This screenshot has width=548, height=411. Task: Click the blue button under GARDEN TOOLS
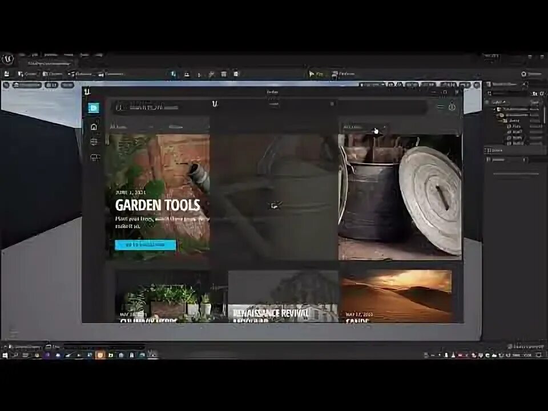[146, 245]
